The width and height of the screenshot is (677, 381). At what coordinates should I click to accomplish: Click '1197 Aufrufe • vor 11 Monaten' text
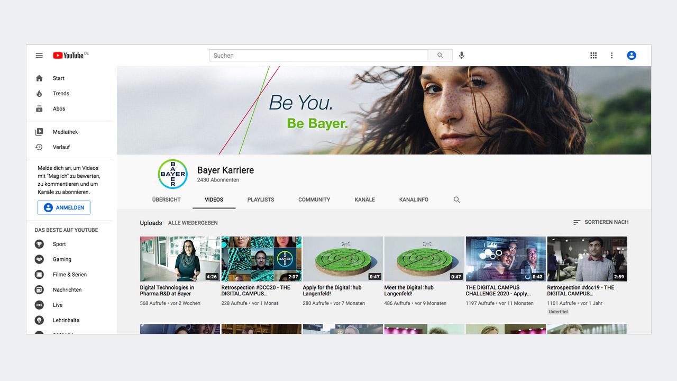click(499, 304)
